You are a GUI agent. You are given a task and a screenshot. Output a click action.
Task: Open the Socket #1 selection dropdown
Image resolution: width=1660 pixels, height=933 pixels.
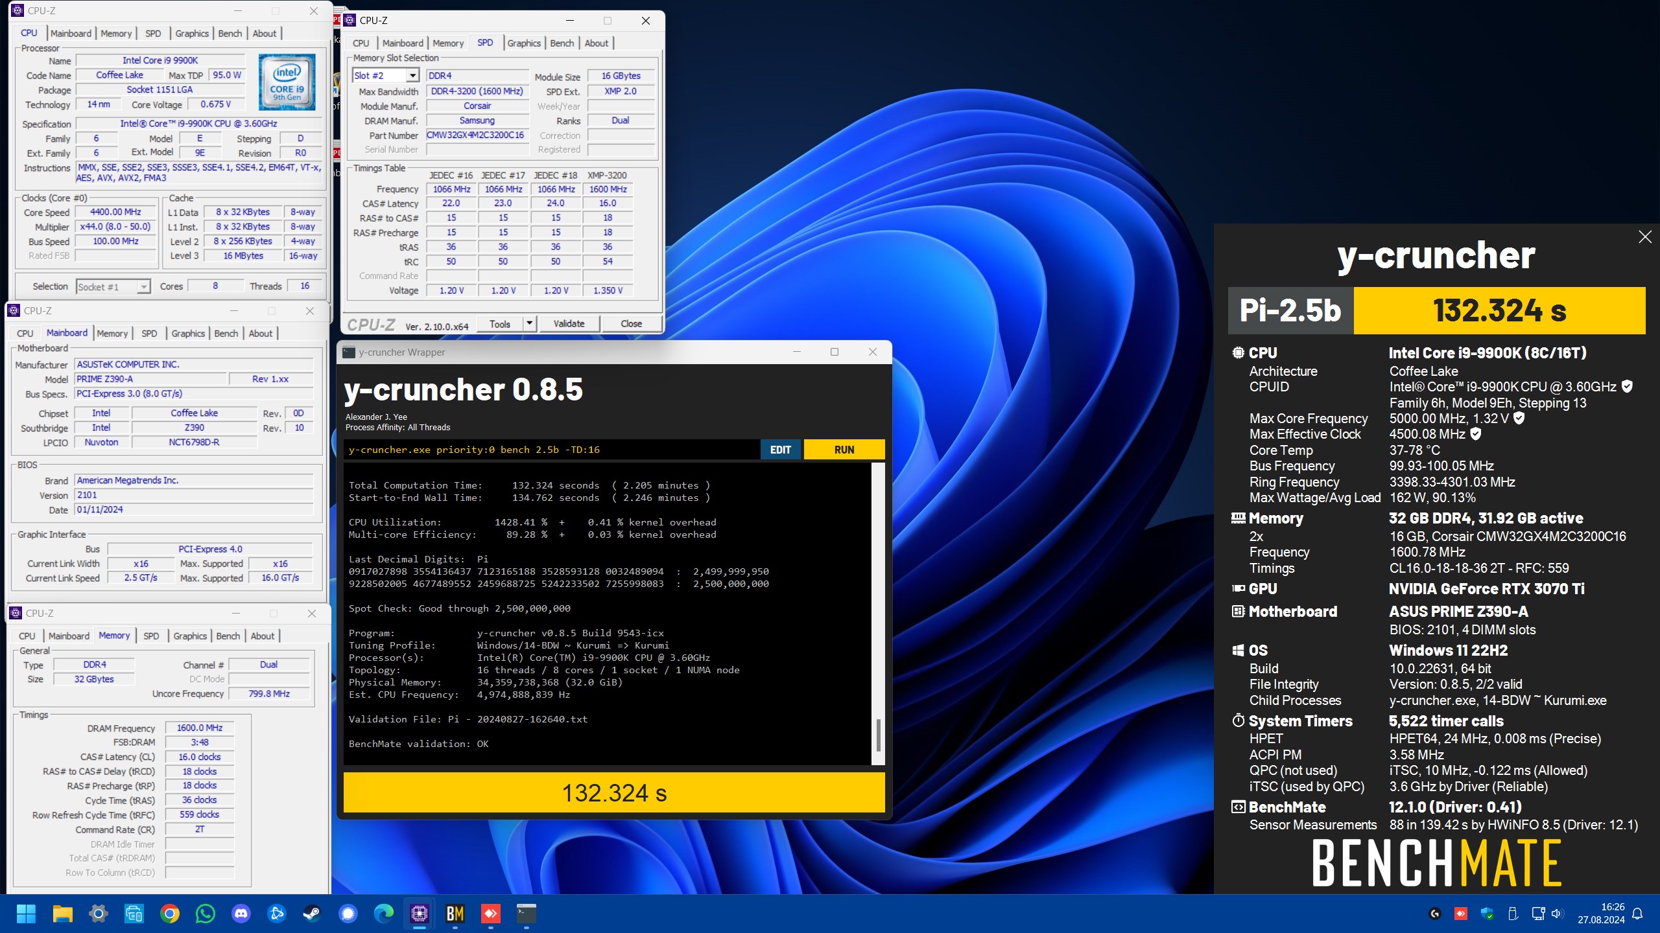click(x=144, y=286)
